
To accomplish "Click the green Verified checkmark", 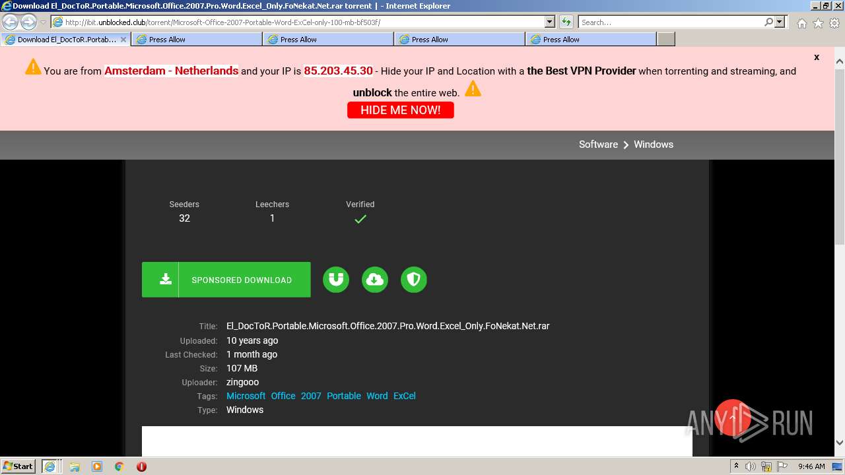I will click(360, 219).
